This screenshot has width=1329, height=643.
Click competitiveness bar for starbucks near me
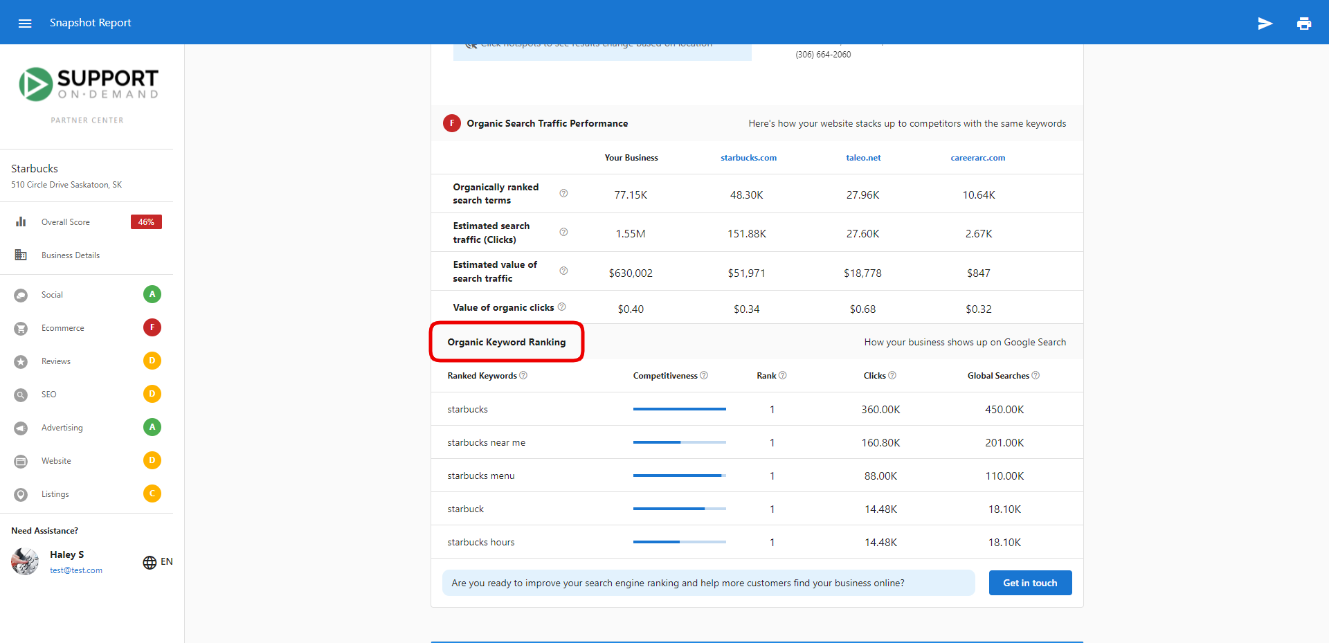pos(679,442)
